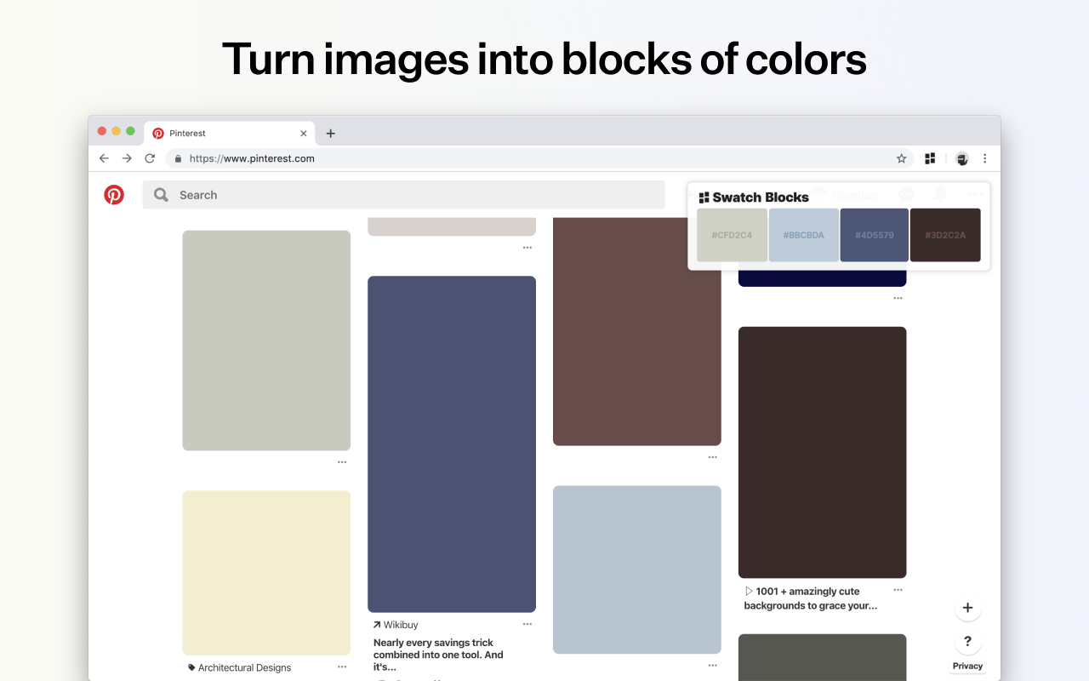This screenshot has width=1089, height=681.
Task: Open the Privacy link
Action: (967, 666)
